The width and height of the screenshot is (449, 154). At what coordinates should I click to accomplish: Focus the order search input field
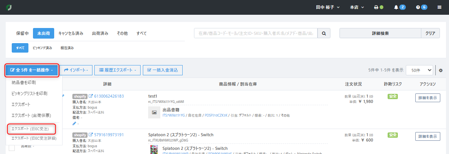tap(256, 33)
